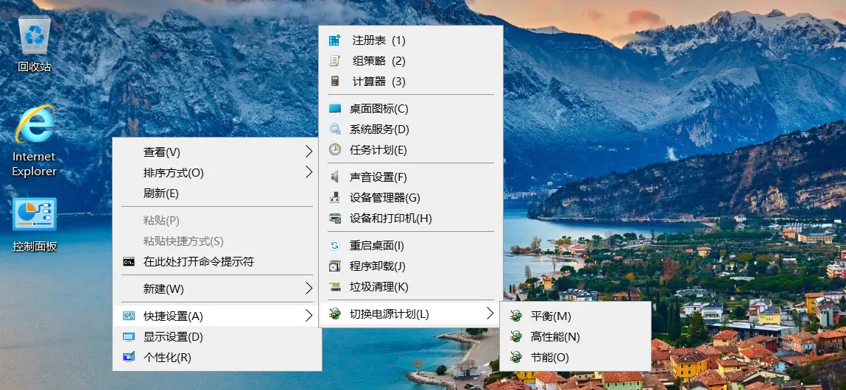Expand the 查看(V) submenu arrow
846x390 pixels.
pyautogui.click(x=309, y=152)
